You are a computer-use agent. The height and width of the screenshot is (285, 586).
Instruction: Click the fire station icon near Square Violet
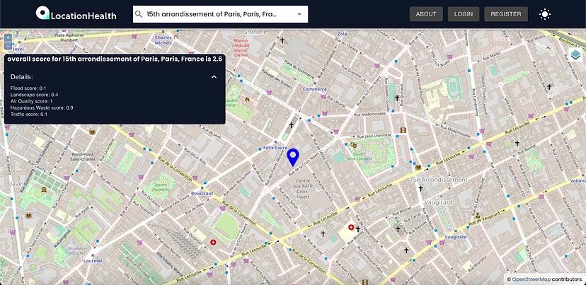(x=247, y=100)
